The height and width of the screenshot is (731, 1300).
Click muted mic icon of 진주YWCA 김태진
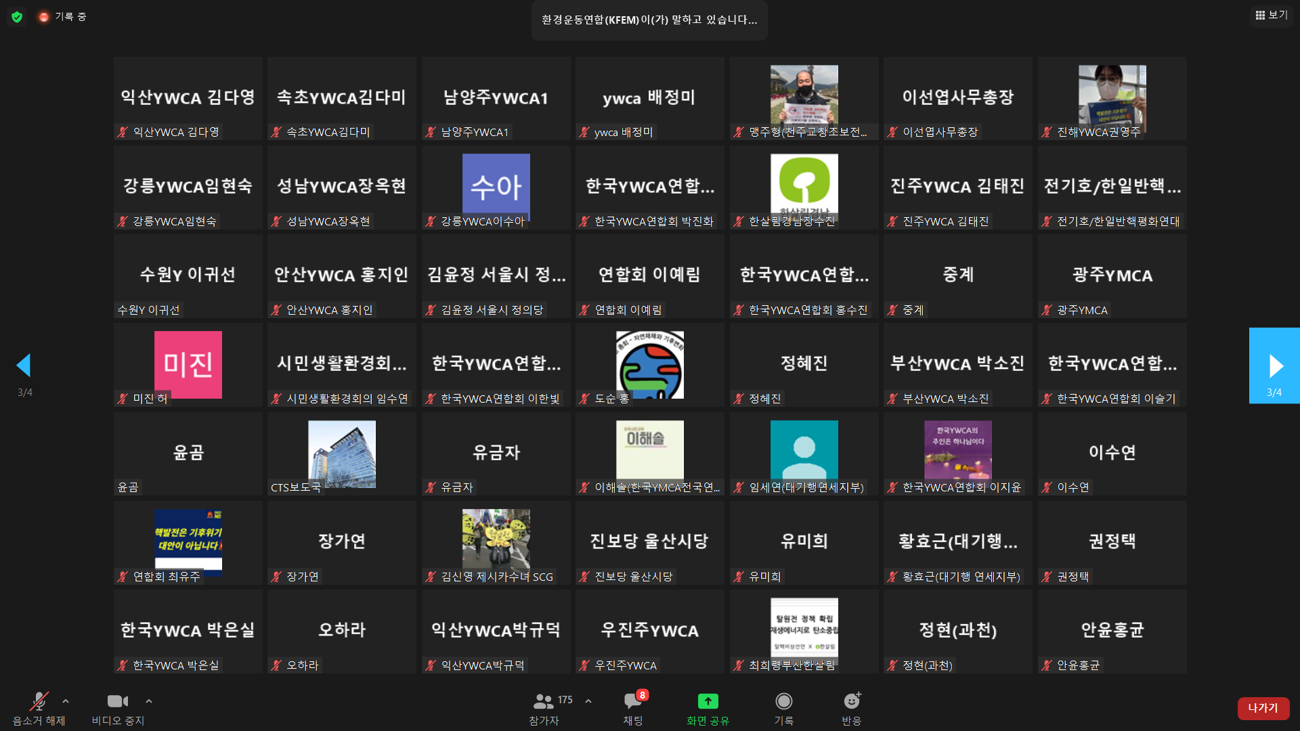[x=892, y=221]
